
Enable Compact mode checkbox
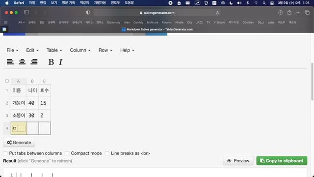tap(67, 153)
